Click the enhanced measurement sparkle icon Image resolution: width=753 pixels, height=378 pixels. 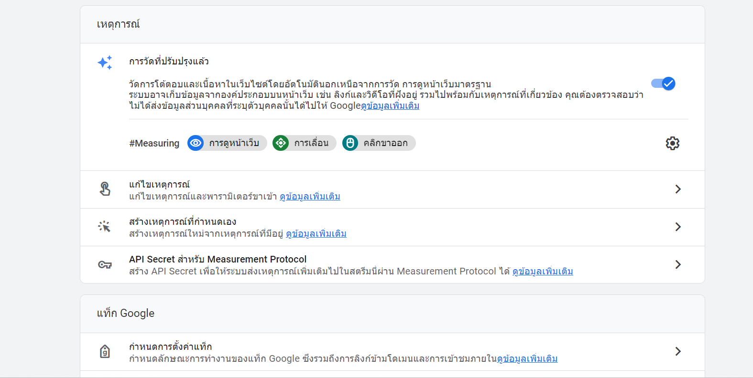(105, 63)
